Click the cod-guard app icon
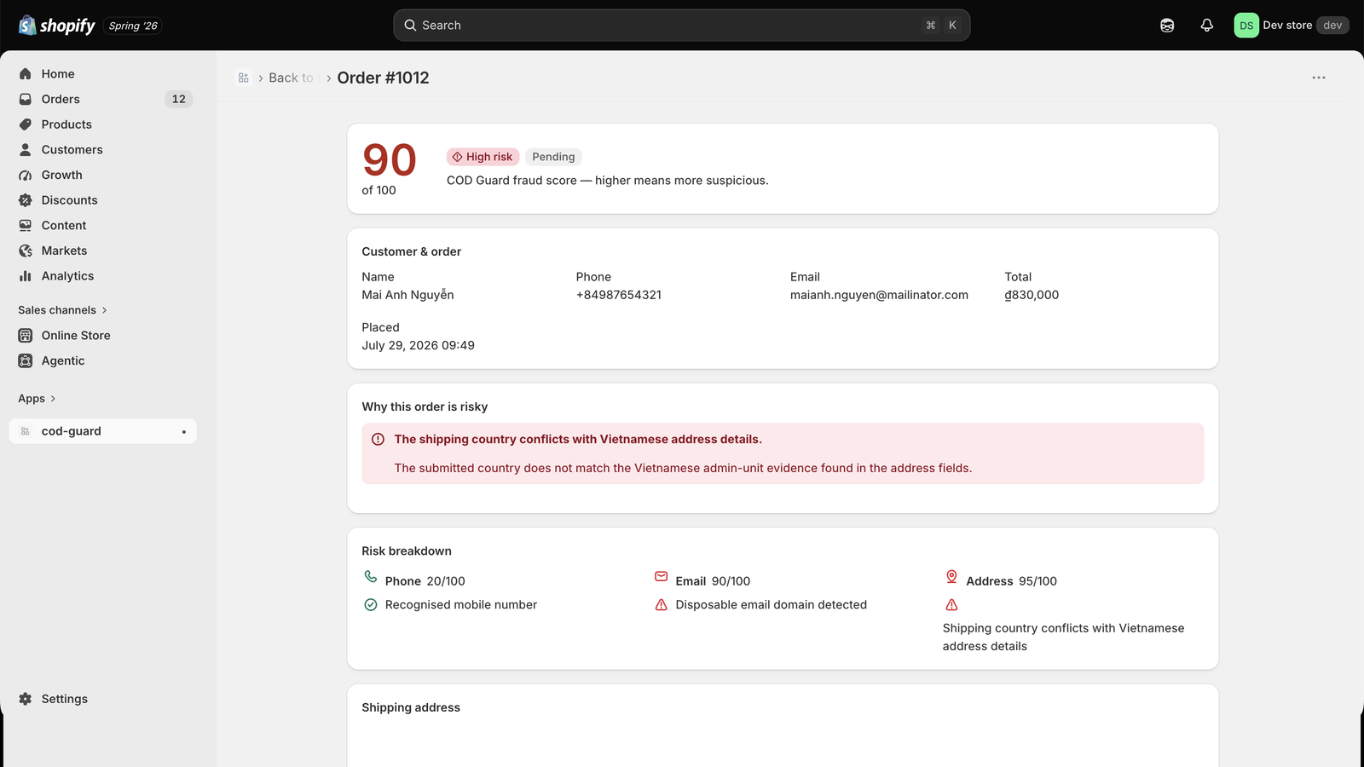This screenshot has height=767, width=1364. (x=26, y=431)
